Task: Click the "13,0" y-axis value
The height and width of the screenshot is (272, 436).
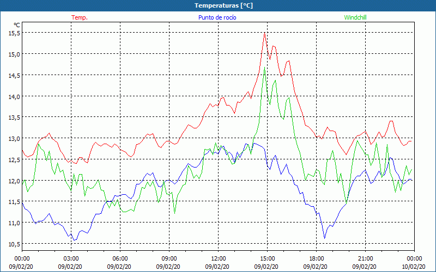Action: coord(14,139)
